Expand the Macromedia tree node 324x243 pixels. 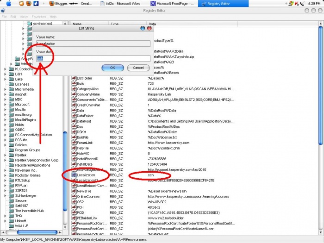[x=6, y=89]
